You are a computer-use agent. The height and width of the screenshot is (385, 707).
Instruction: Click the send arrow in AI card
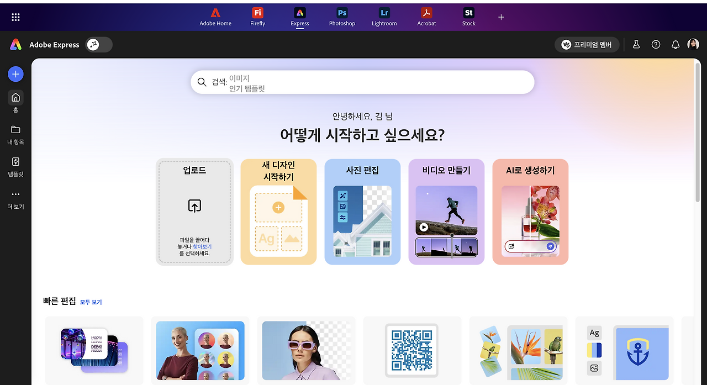pyautogui.click(x=550, y=246)
